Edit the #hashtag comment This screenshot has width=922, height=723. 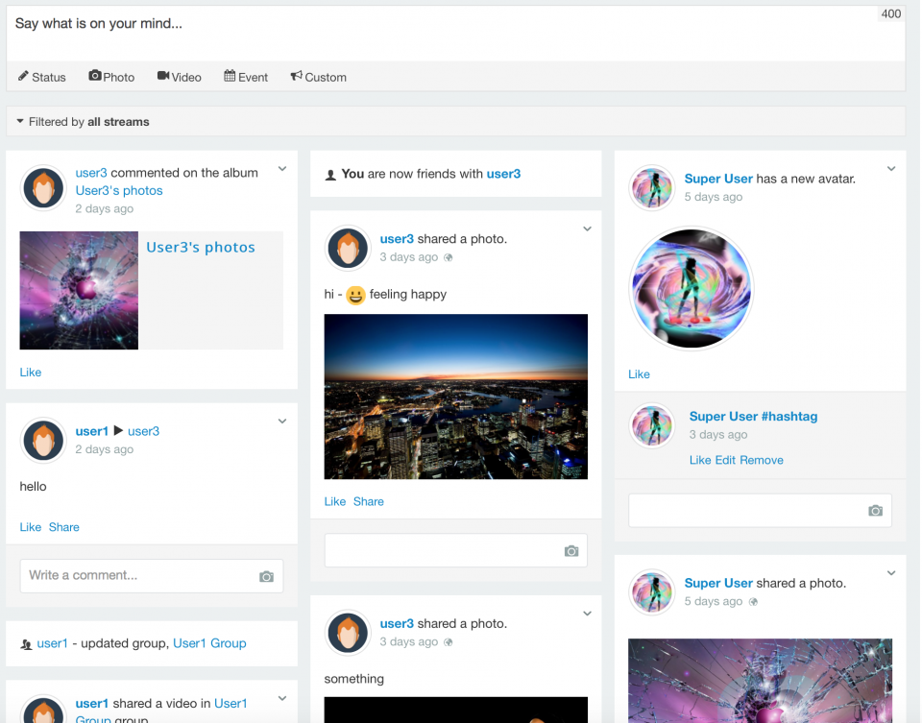tap(725, 460)
